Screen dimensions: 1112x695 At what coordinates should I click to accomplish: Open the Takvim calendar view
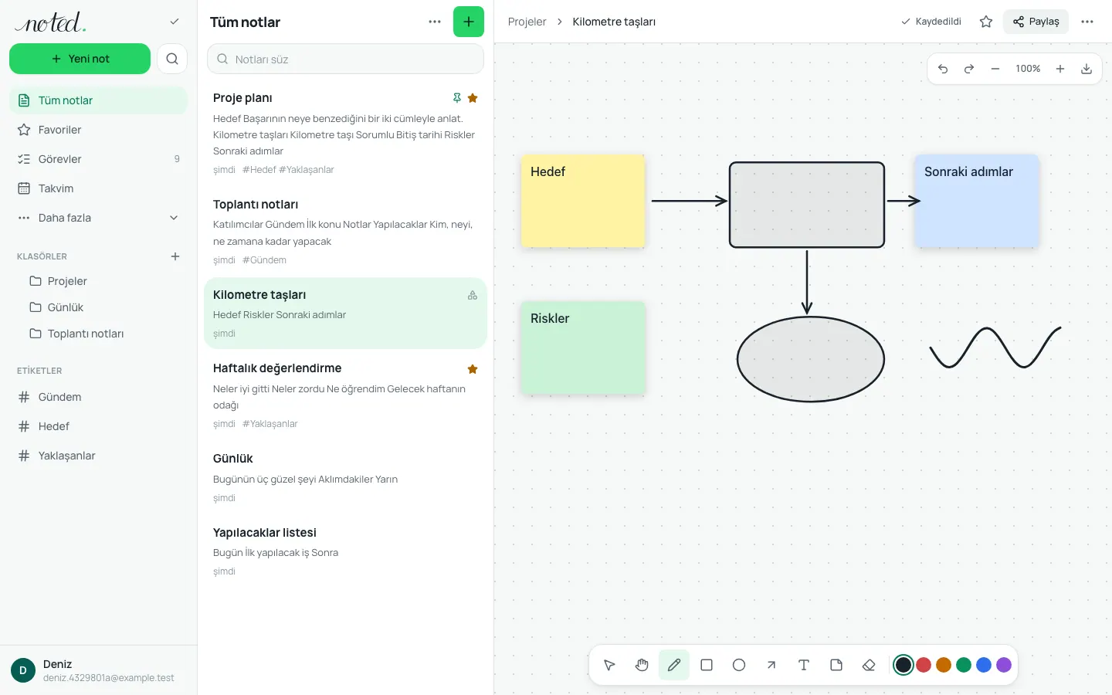point(98,188)
